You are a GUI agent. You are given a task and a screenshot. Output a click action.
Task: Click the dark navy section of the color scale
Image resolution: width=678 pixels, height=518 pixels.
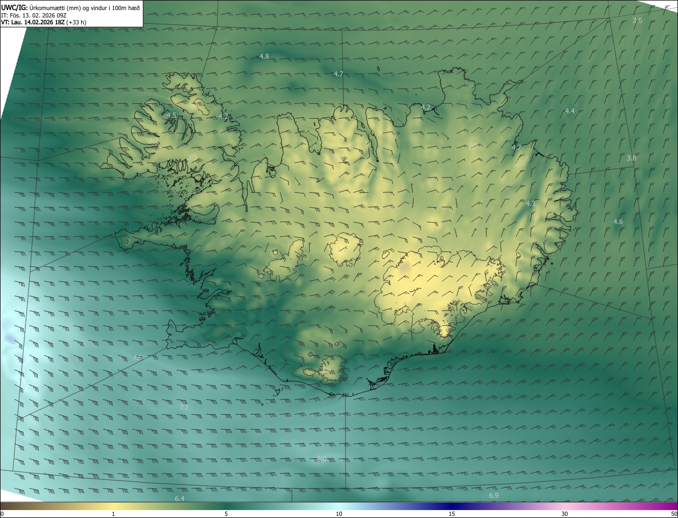[452, 506]
